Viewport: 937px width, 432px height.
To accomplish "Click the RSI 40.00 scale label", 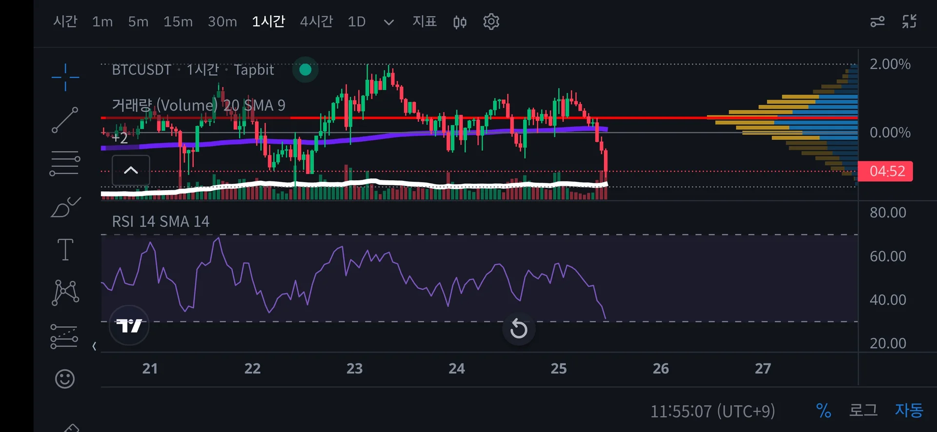I will pos(888,300).
